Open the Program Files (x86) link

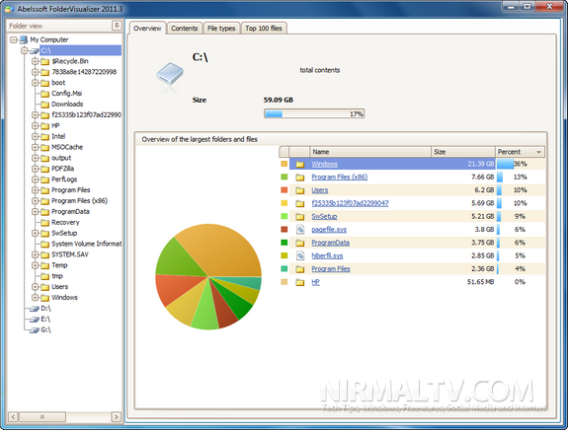pos(340,177)
